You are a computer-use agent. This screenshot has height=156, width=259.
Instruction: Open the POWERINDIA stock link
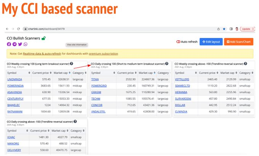coord(15,86)
